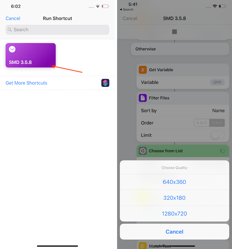This screenshot has height=249, width=232.
Task: Click the search magnifier icon
Action: (x=10, y=30)
